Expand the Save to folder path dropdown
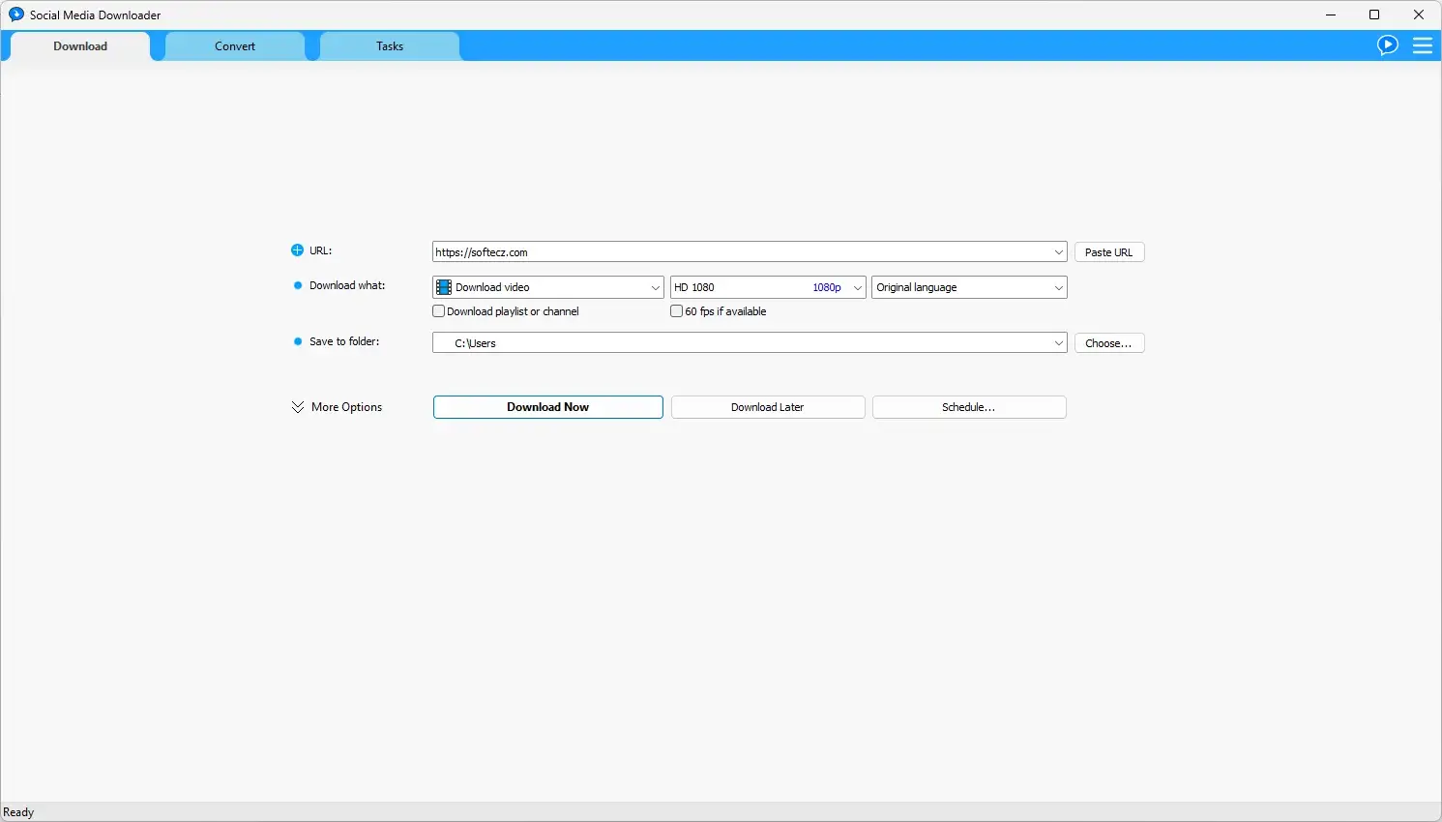The height and width of the screenshot is (822, 1442). (1058, 343)
